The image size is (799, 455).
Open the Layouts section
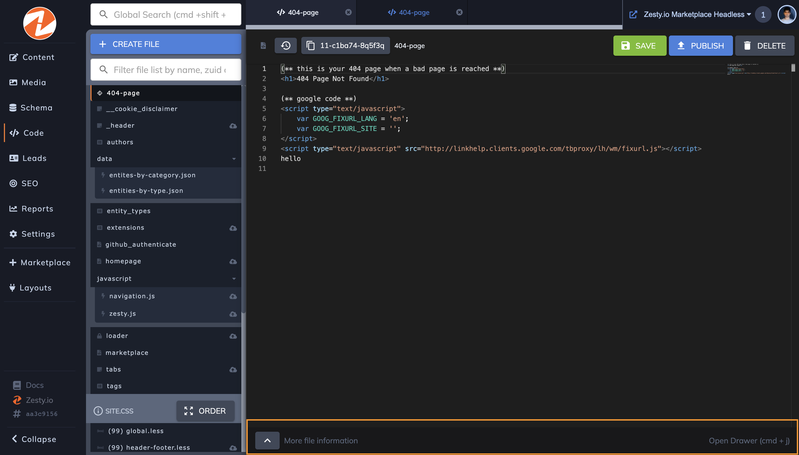point(30,288)
